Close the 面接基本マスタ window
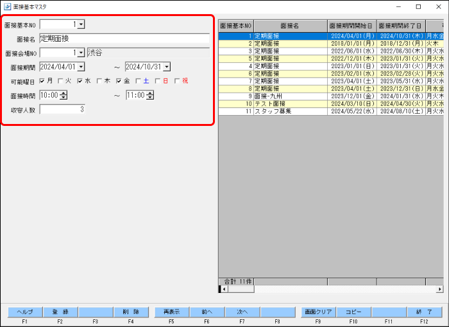The height and width of the screenshot is (327, 449). pos(438,6)
